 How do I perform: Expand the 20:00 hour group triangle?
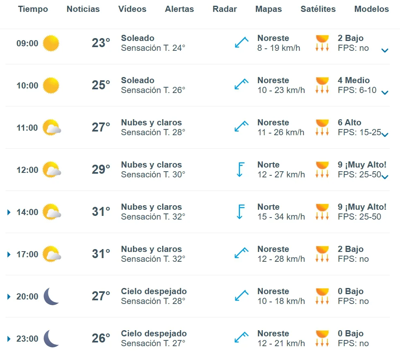click(9, 297)
